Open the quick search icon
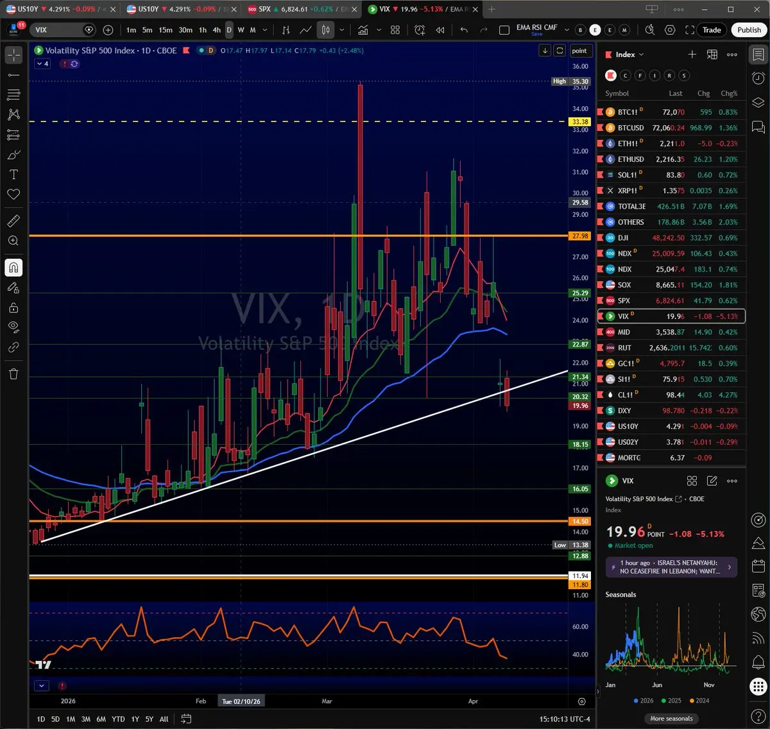The height and width of the screenshot is (729, 770). 650,30
